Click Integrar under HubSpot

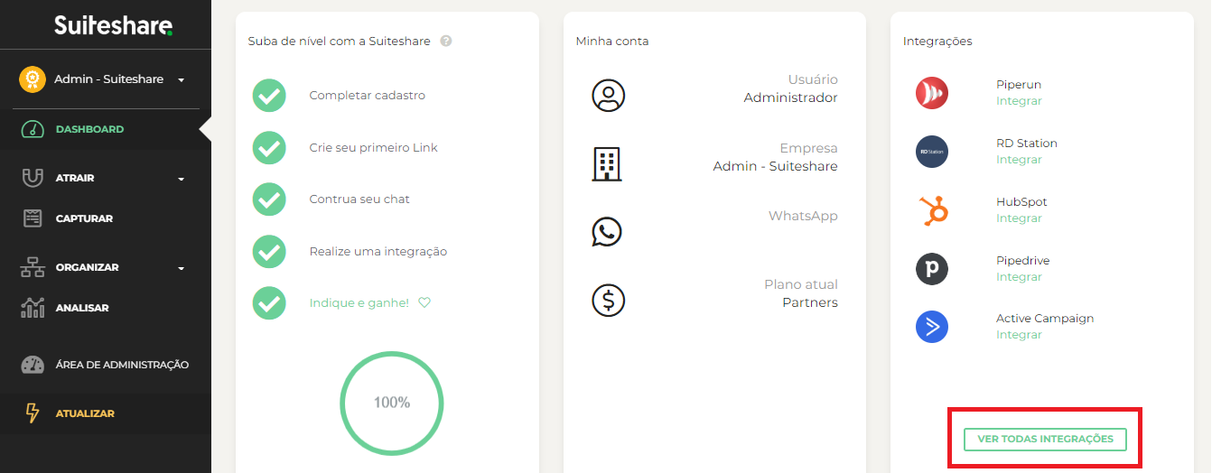pyautogui.click(x=1019, y=218)
